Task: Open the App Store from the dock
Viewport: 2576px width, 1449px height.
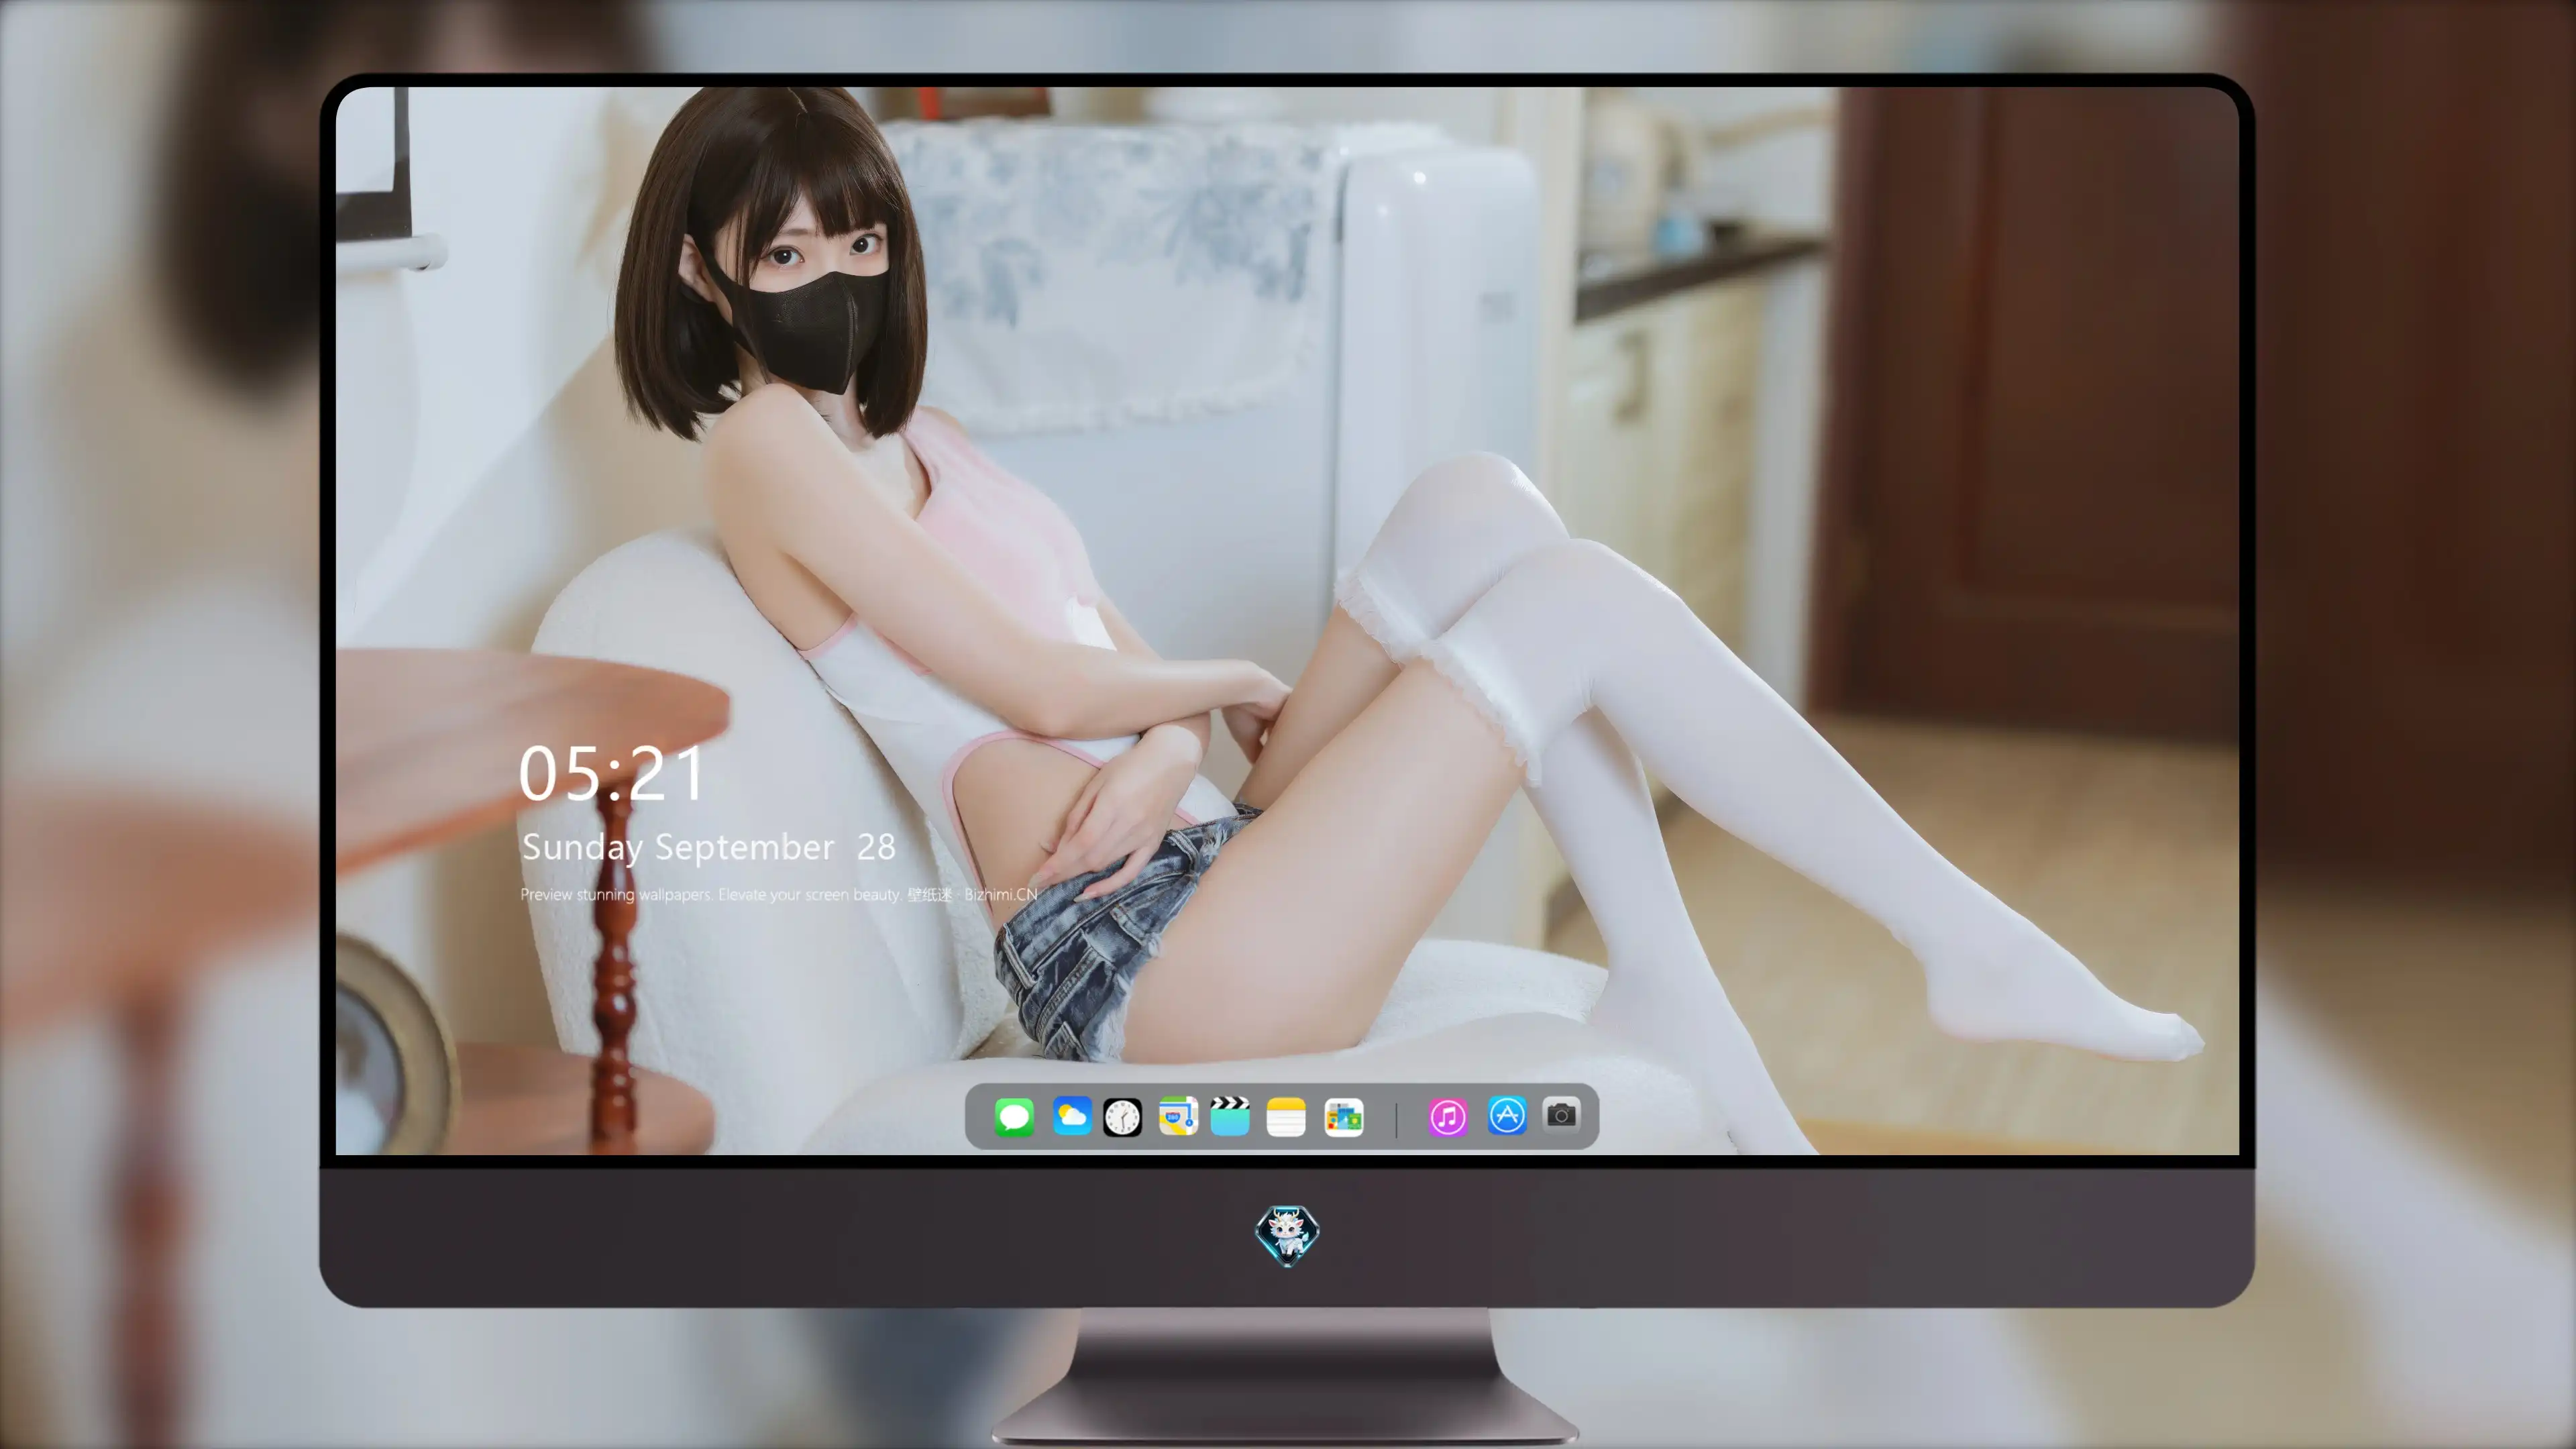Action: click(x=1507, y=1116)
